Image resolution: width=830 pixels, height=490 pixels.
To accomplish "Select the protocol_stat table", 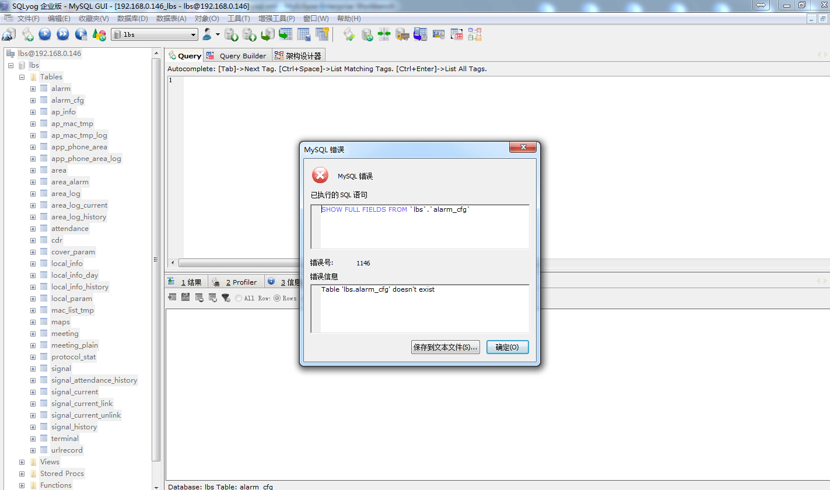I will (73, 357).
